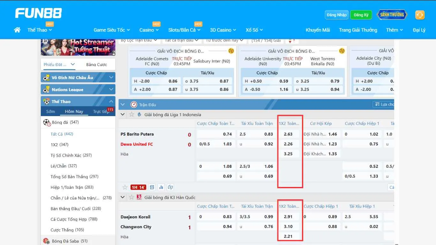This screenshot has height=245, width=436.
Task: Go to the home page icon
Action: pos(17,30)
